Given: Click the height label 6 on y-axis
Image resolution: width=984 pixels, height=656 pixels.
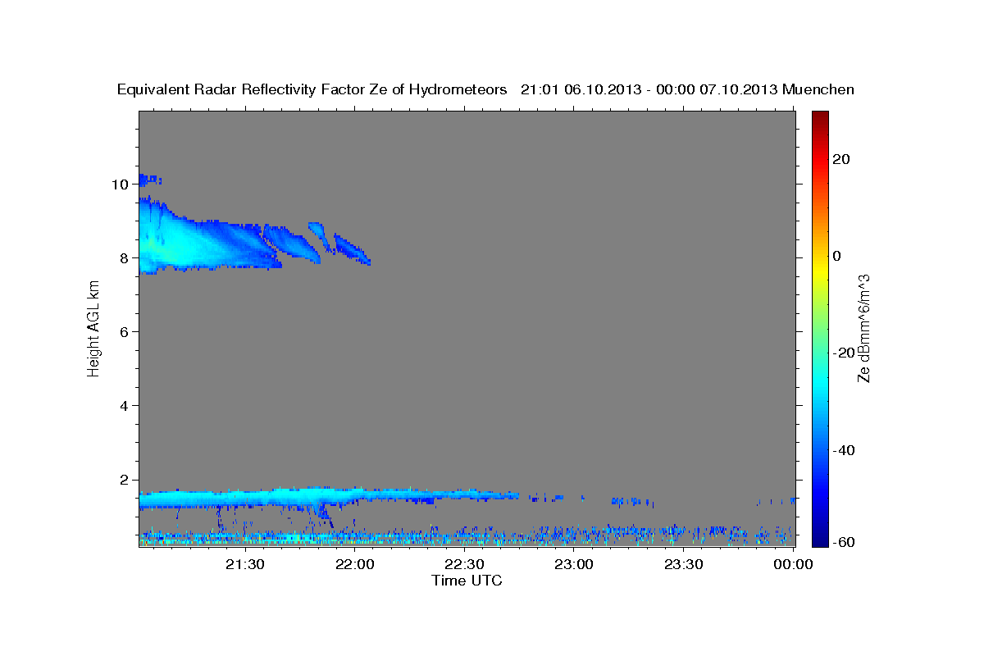Looking at the screenshot, I should [x=124, y=331].
